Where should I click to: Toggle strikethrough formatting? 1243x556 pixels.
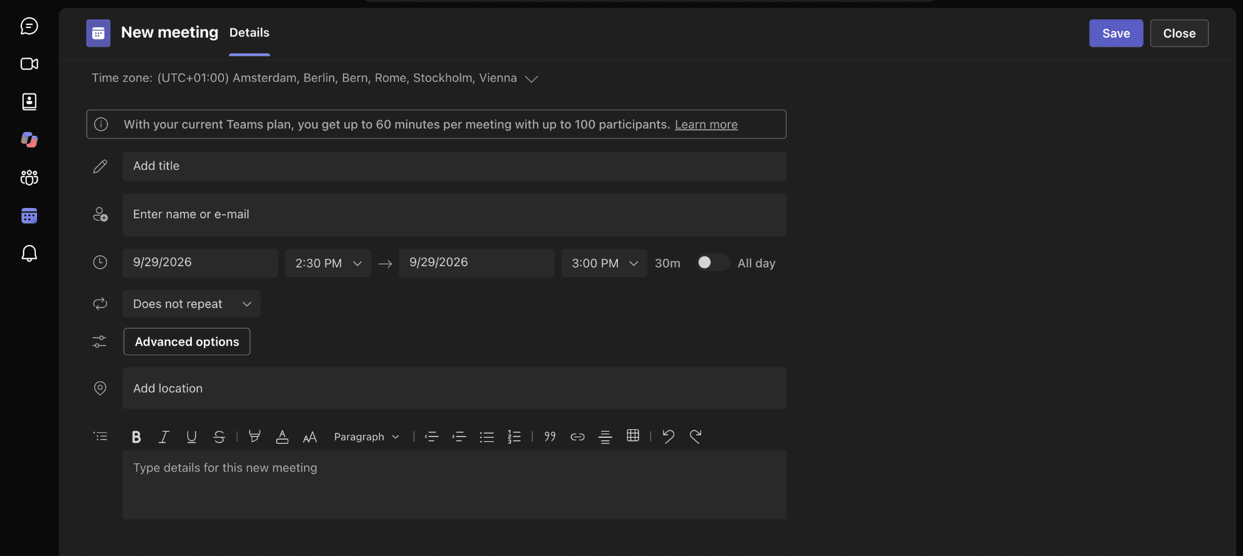(219, 437)
